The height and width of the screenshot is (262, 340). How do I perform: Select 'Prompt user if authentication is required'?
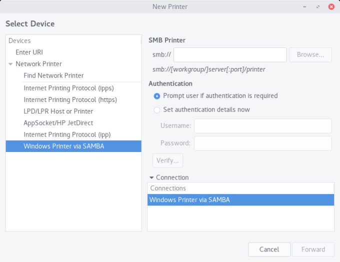[157, 95]
